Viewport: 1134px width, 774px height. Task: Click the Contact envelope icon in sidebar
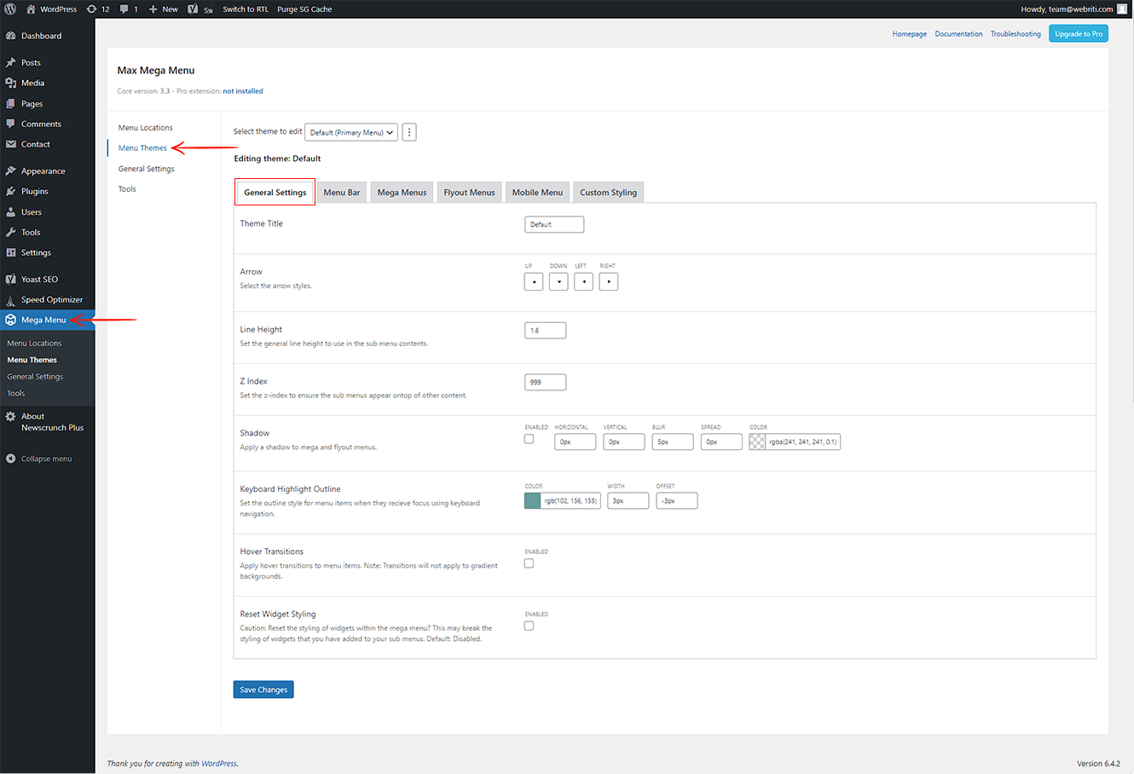(11, 144)
